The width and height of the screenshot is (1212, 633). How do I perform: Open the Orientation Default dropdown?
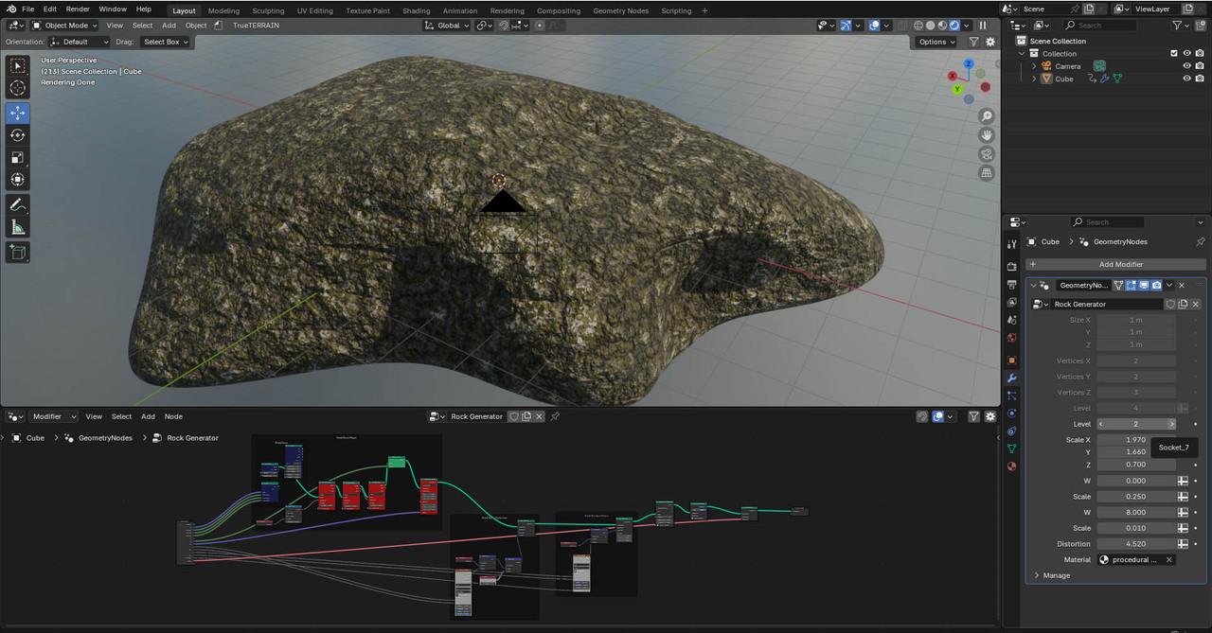pos(79,42)
